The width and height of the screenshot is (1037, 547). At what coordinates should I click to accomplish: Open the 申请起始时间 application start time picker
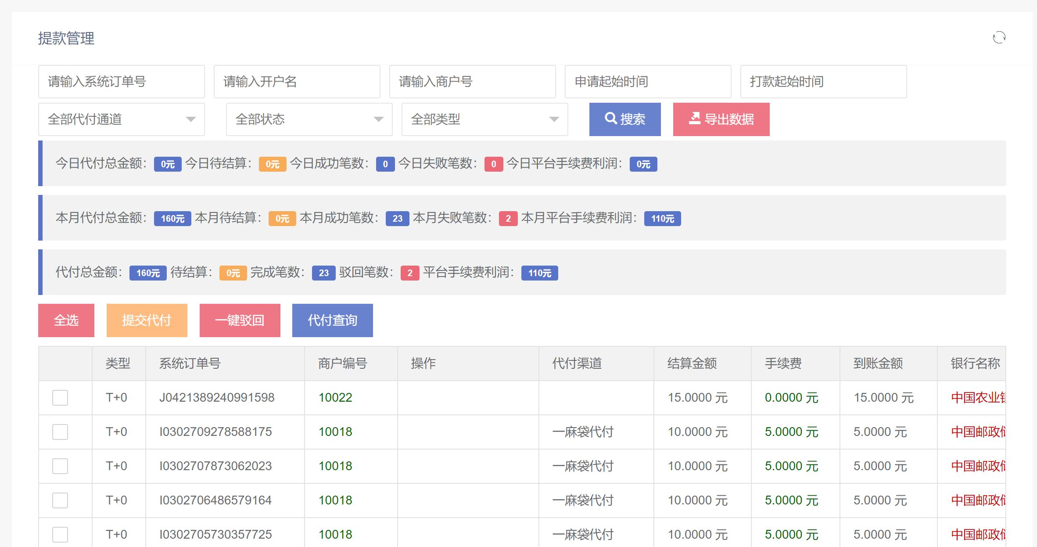pyautogui.click(x=648, y=82)
